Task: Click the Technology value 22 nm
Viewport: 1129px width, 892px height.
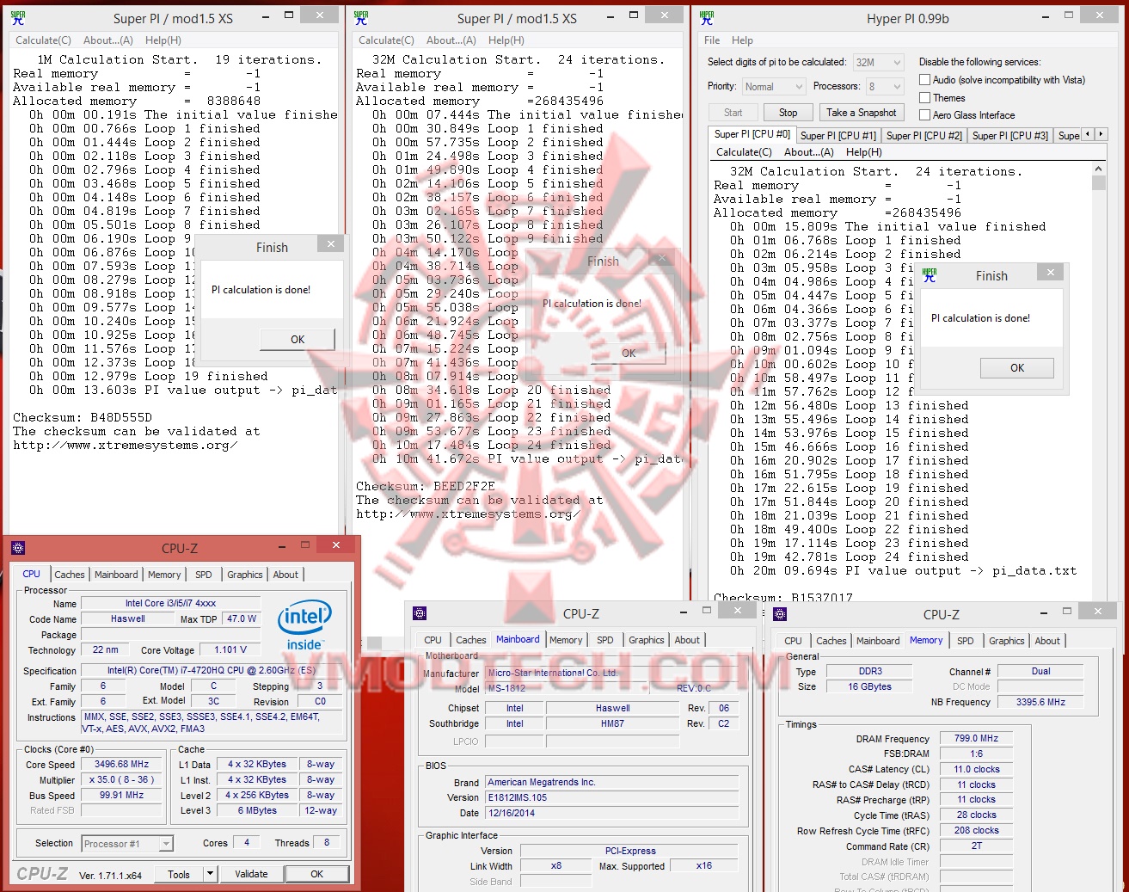Action: click(x=106, y=649)
